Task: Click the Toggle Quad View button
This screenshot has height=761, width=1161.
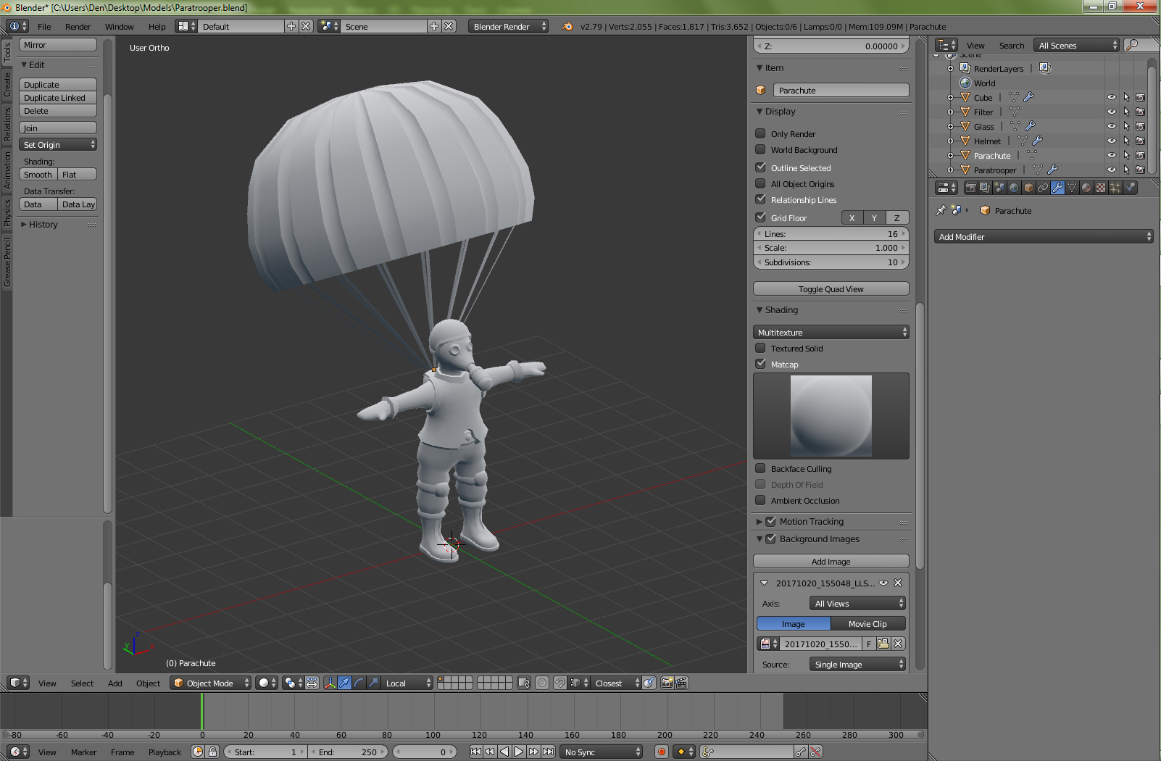Action: pos(831,289)
